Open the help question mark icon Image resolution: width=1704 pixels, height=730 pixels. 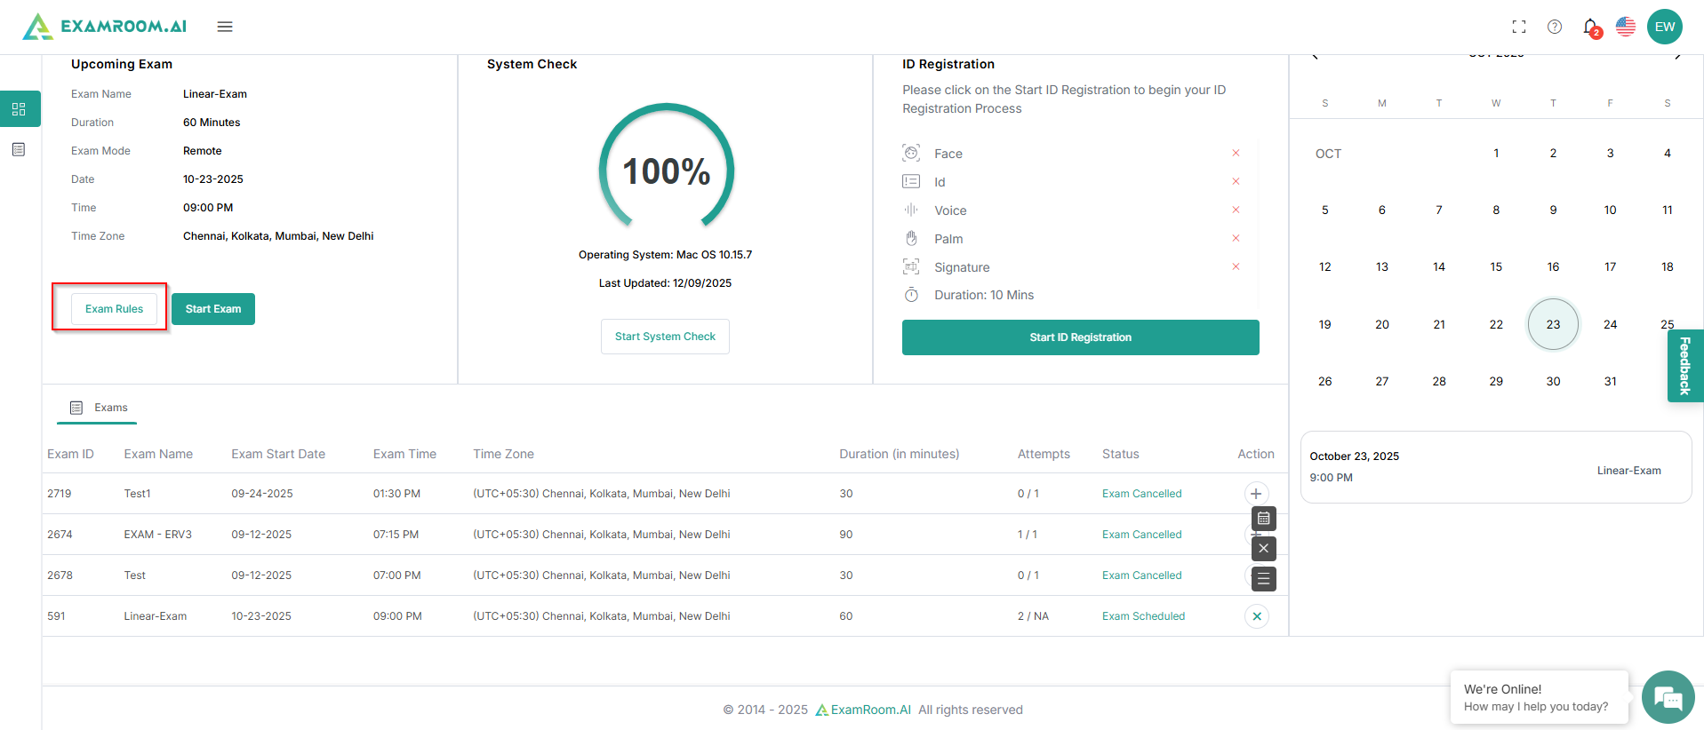point(1555,27)
